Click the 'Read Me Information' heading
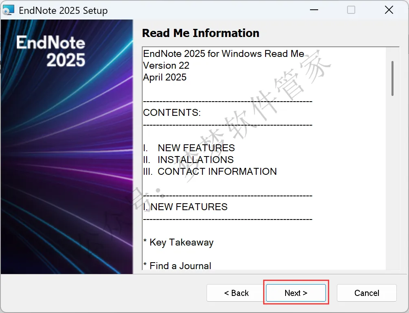This screenshot has width=409, height=313. (200, 33)
